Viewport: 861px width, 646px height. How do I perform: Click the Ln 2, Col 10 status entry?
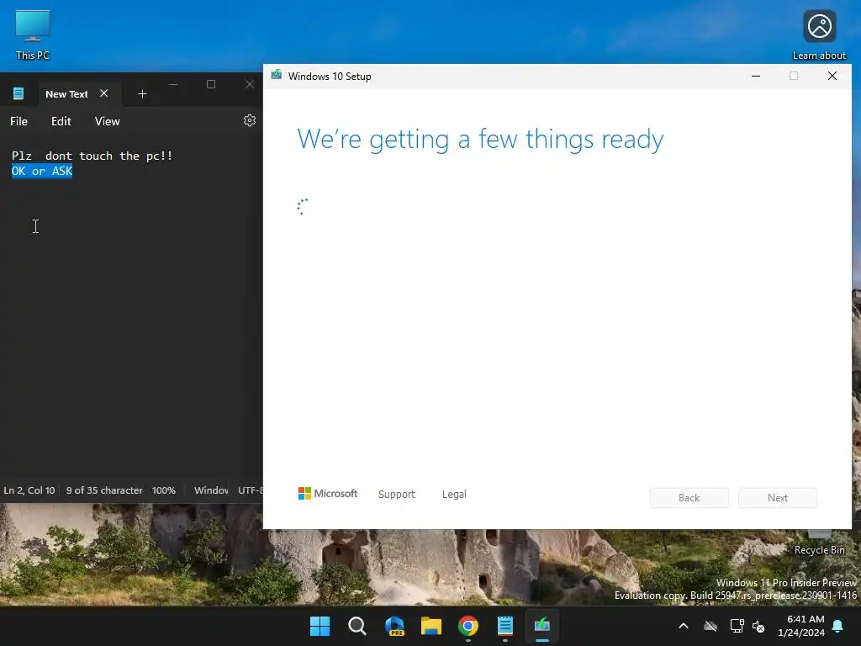[29, 490]
